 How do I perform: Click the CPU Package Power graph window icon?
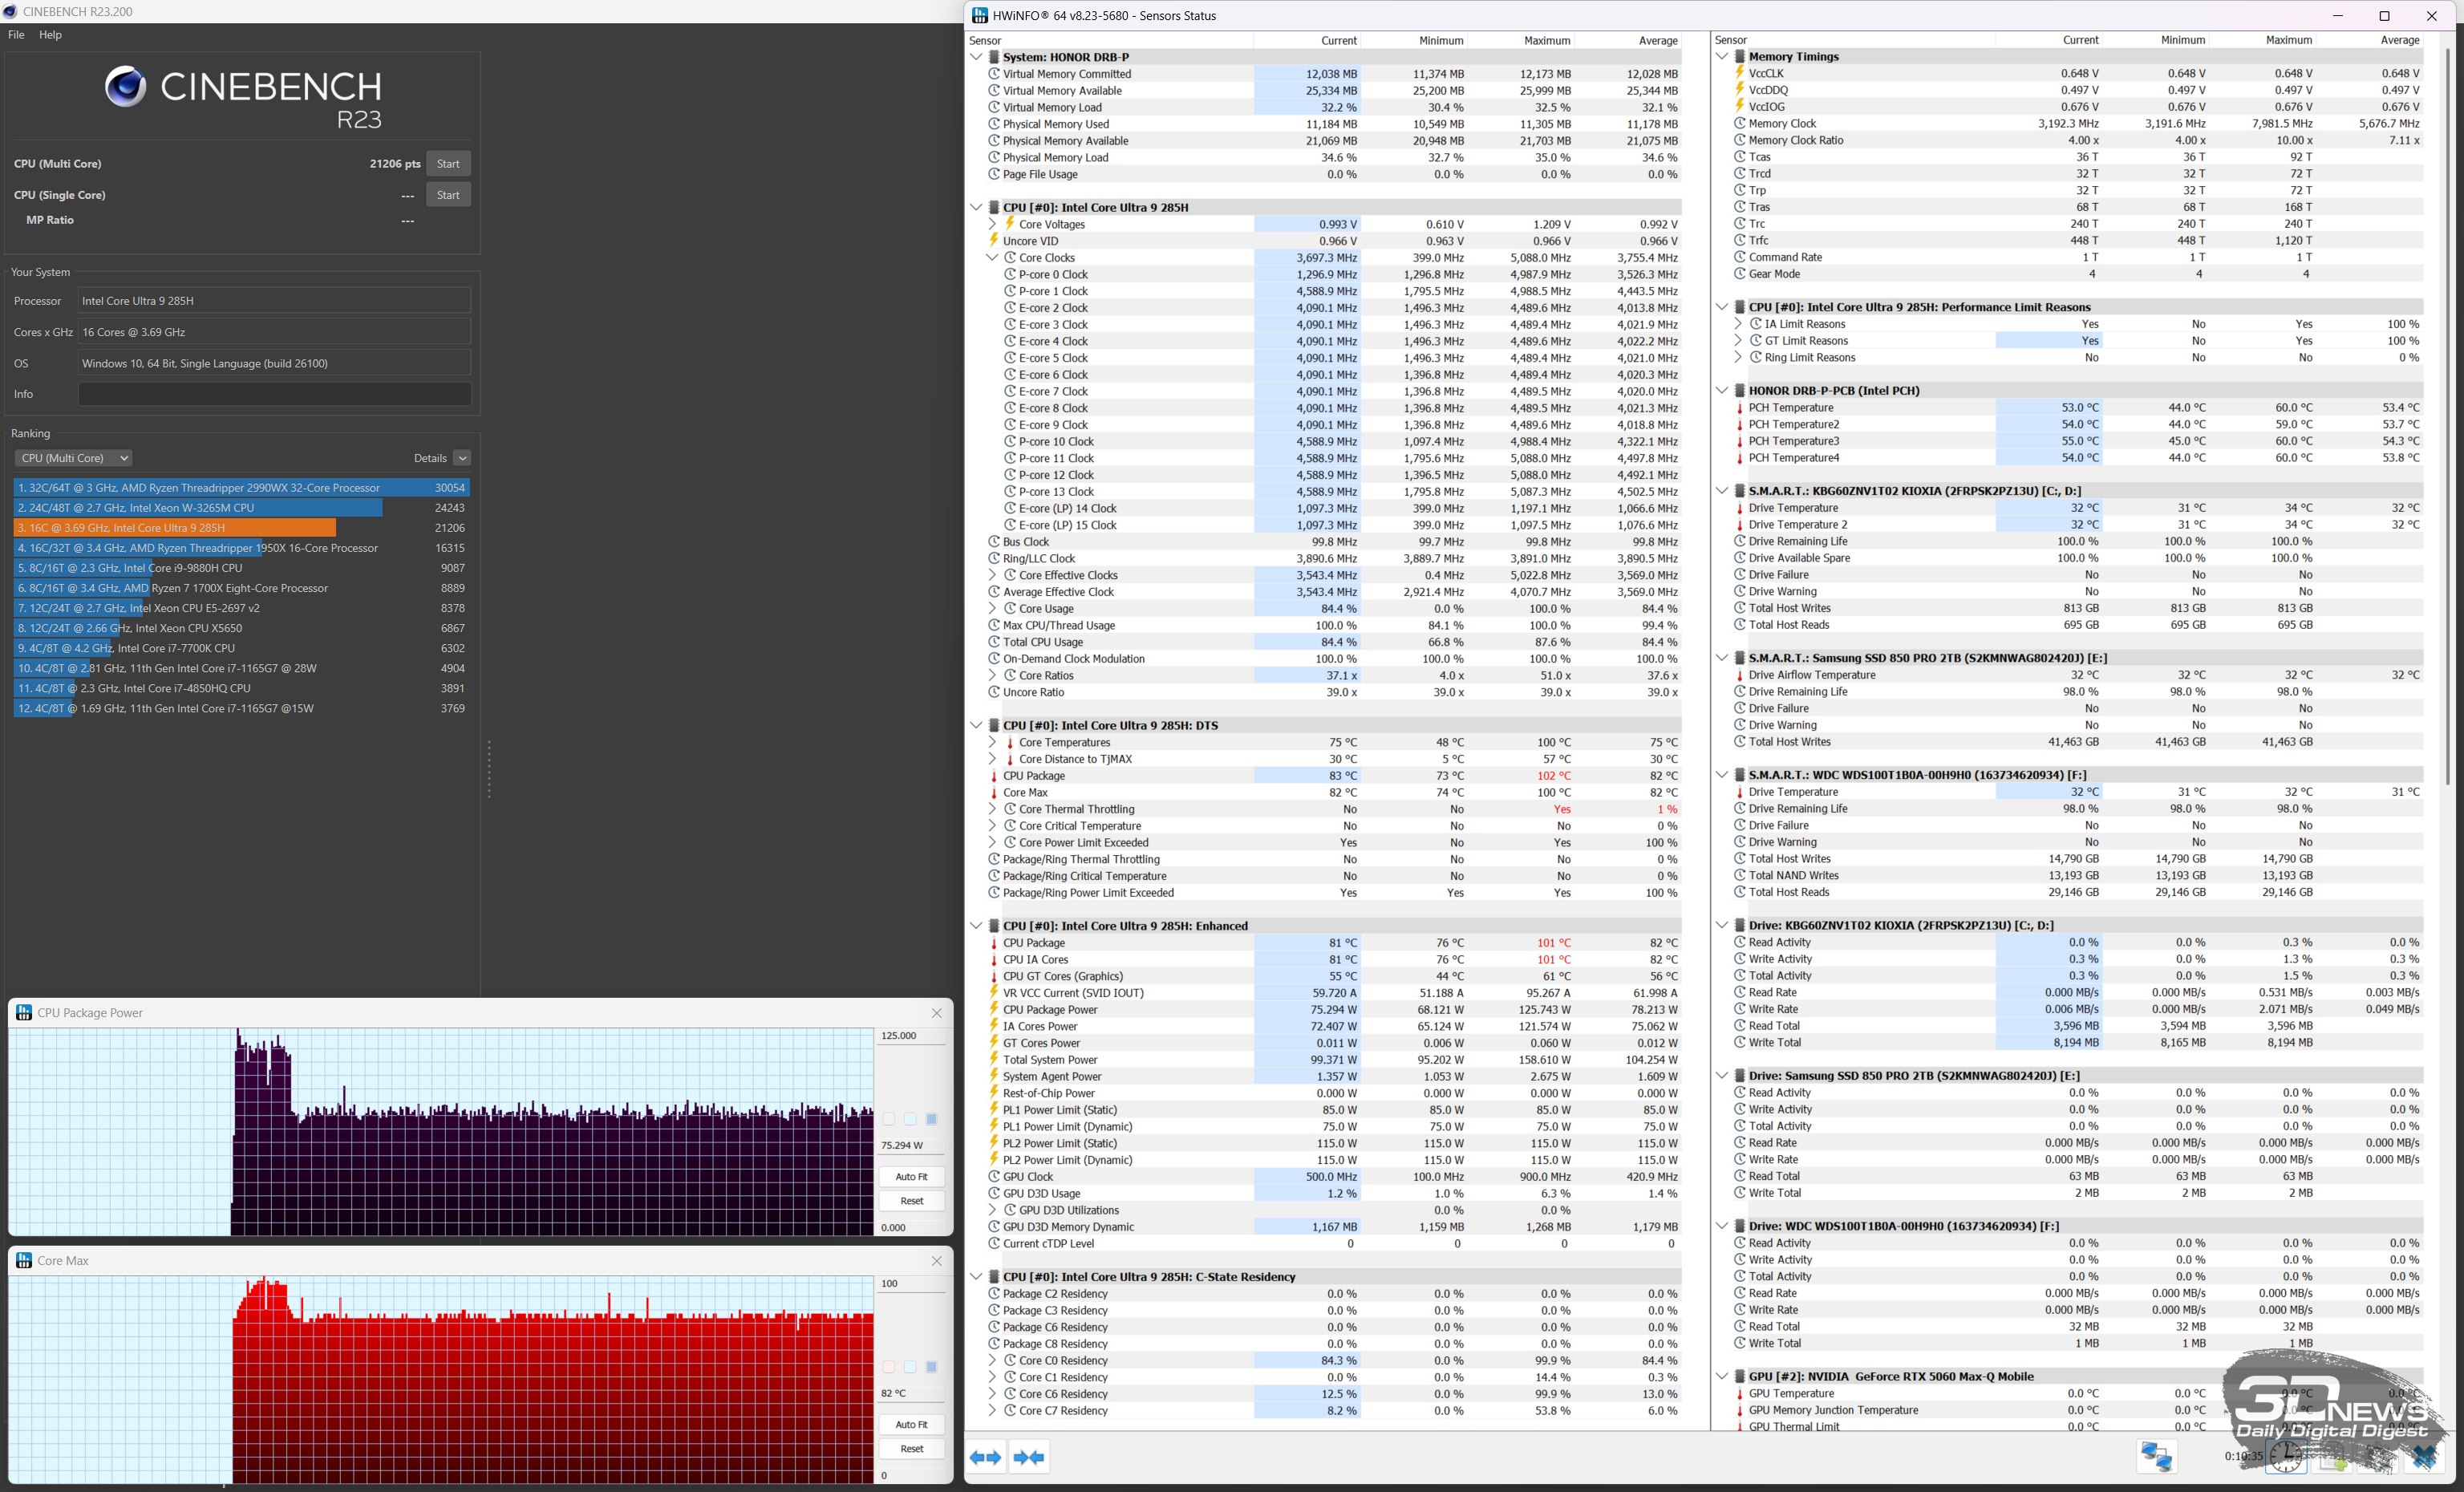pyautogui.click(x=24, y=1012)
